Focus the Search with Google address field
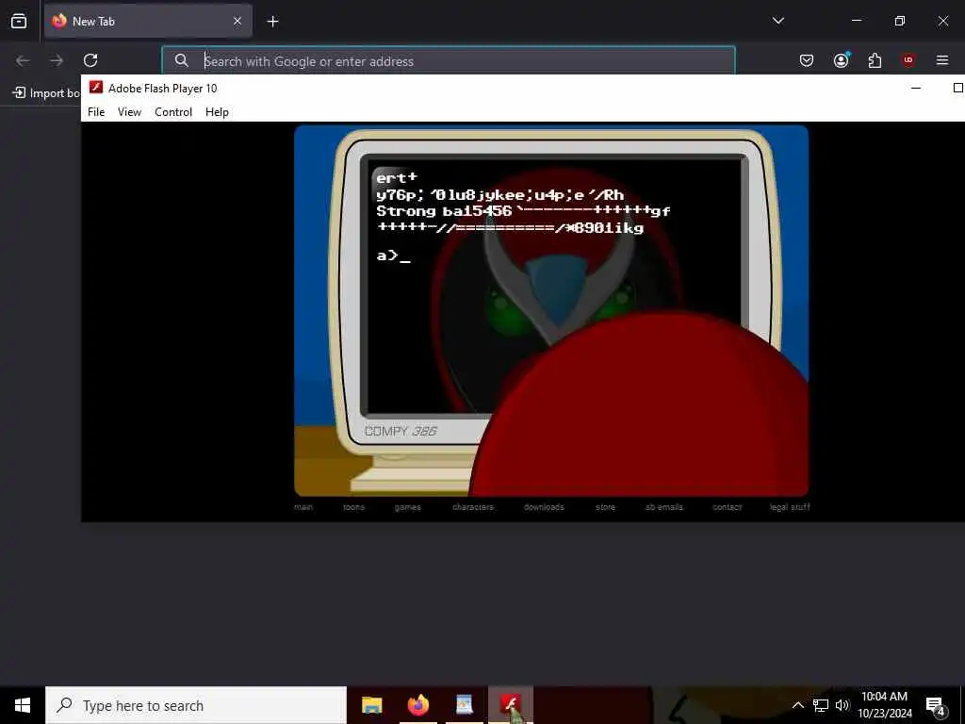 449,60
